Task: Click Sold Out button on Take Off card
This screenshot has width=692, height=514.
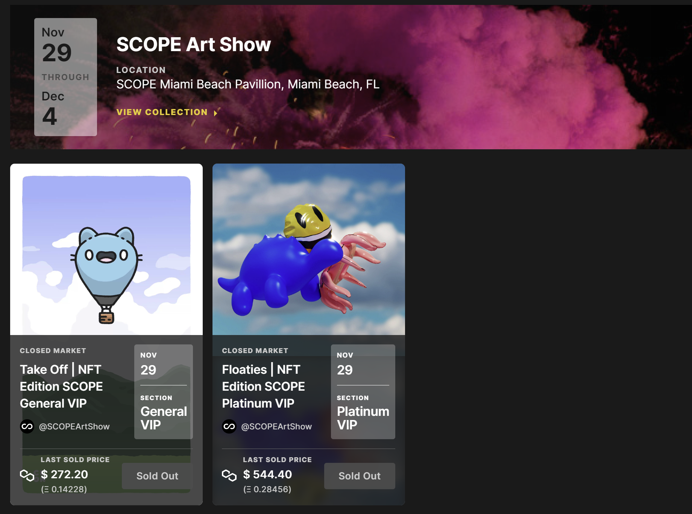Action: 157,476
